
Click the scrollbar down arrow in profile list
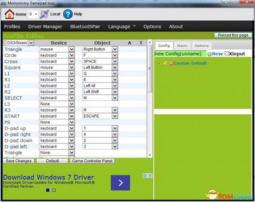150,155
